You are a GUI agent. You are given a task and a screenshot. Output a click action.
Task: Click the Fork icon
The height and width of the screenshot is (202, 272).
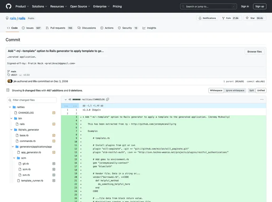tap(223, 18)
